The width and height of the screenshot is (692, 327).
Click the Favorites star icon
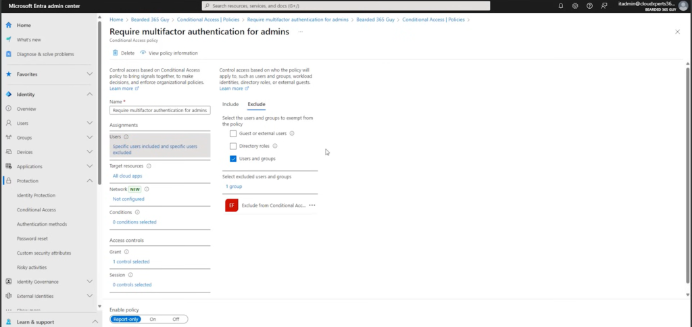[8, 74]
